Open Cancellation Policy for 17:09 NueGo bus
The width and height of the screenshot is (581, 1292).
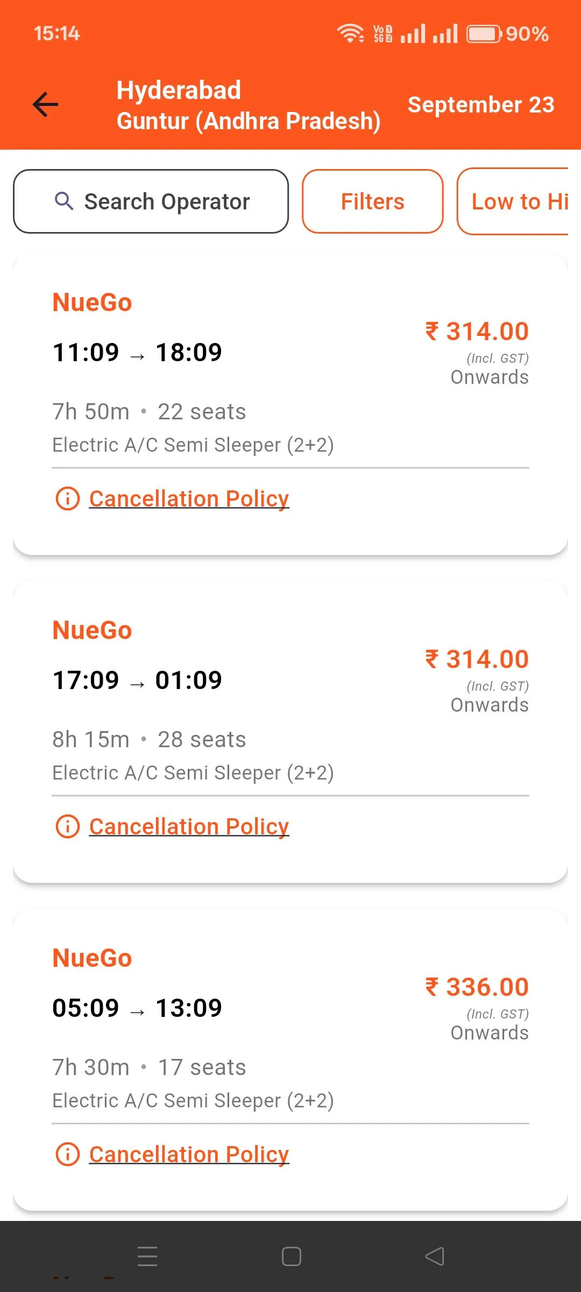pyautogui.click(x=189, y=826)
